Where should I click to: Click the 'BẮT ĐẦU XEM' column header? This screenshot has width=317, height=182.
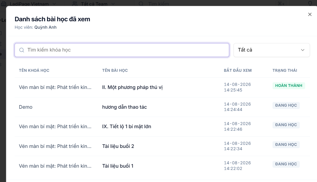(x=238, y=70)
